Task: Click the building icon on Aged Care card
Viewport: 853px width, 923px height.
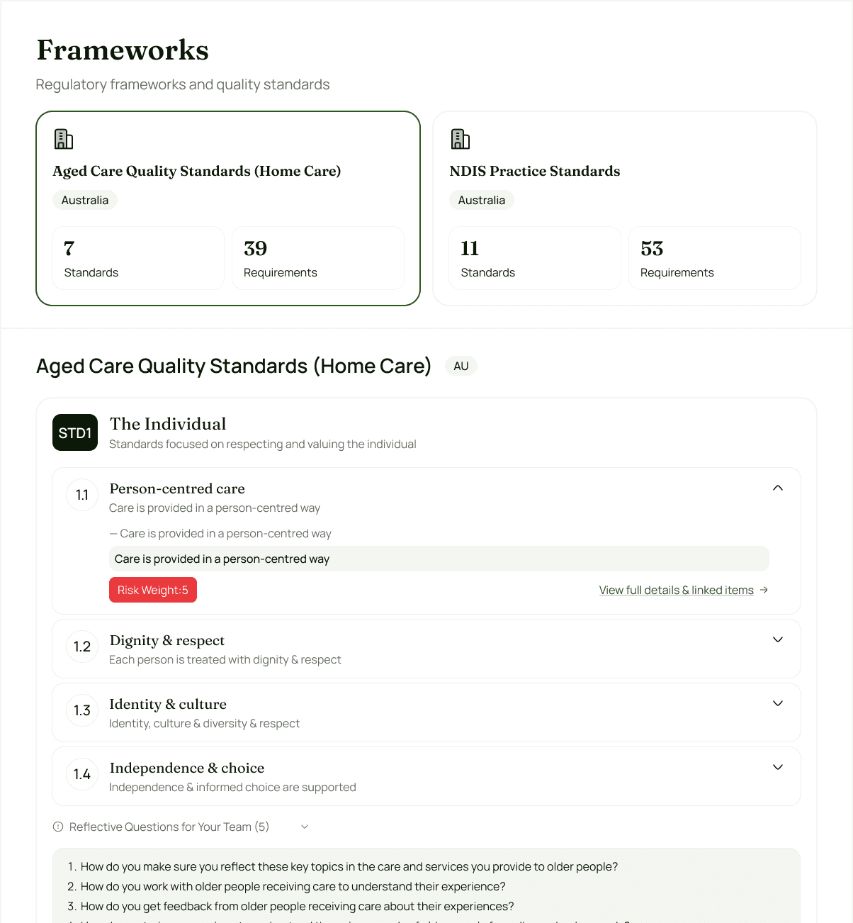Action: tap(64, 139)
